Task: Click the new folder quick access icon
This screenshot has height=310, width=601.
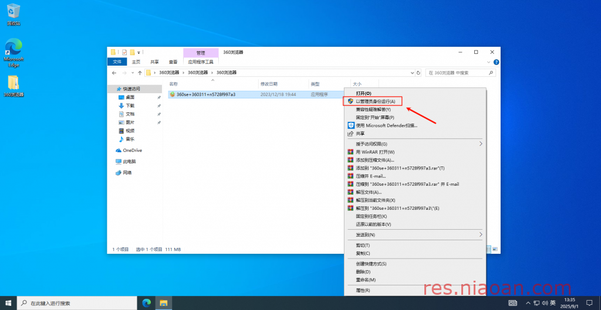Action: pyautogui.click(x=132, y=52)
